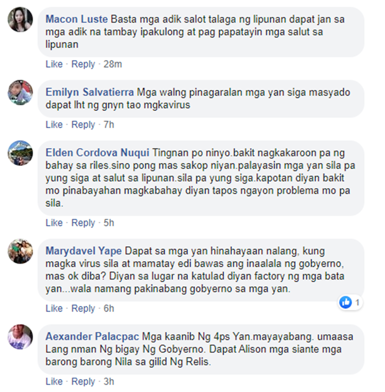The width and height of the screenshot is (385, 392).
Task: Click the Emilyn Salvatierra name link
Action: (x=89, y=92)
